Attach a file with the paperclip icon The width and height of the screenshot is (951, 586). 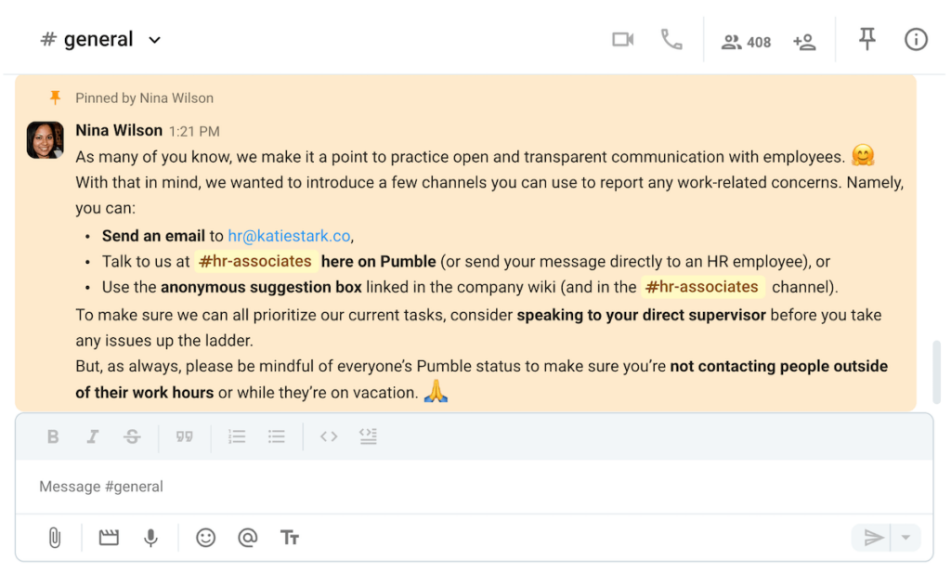pos(53,538)
